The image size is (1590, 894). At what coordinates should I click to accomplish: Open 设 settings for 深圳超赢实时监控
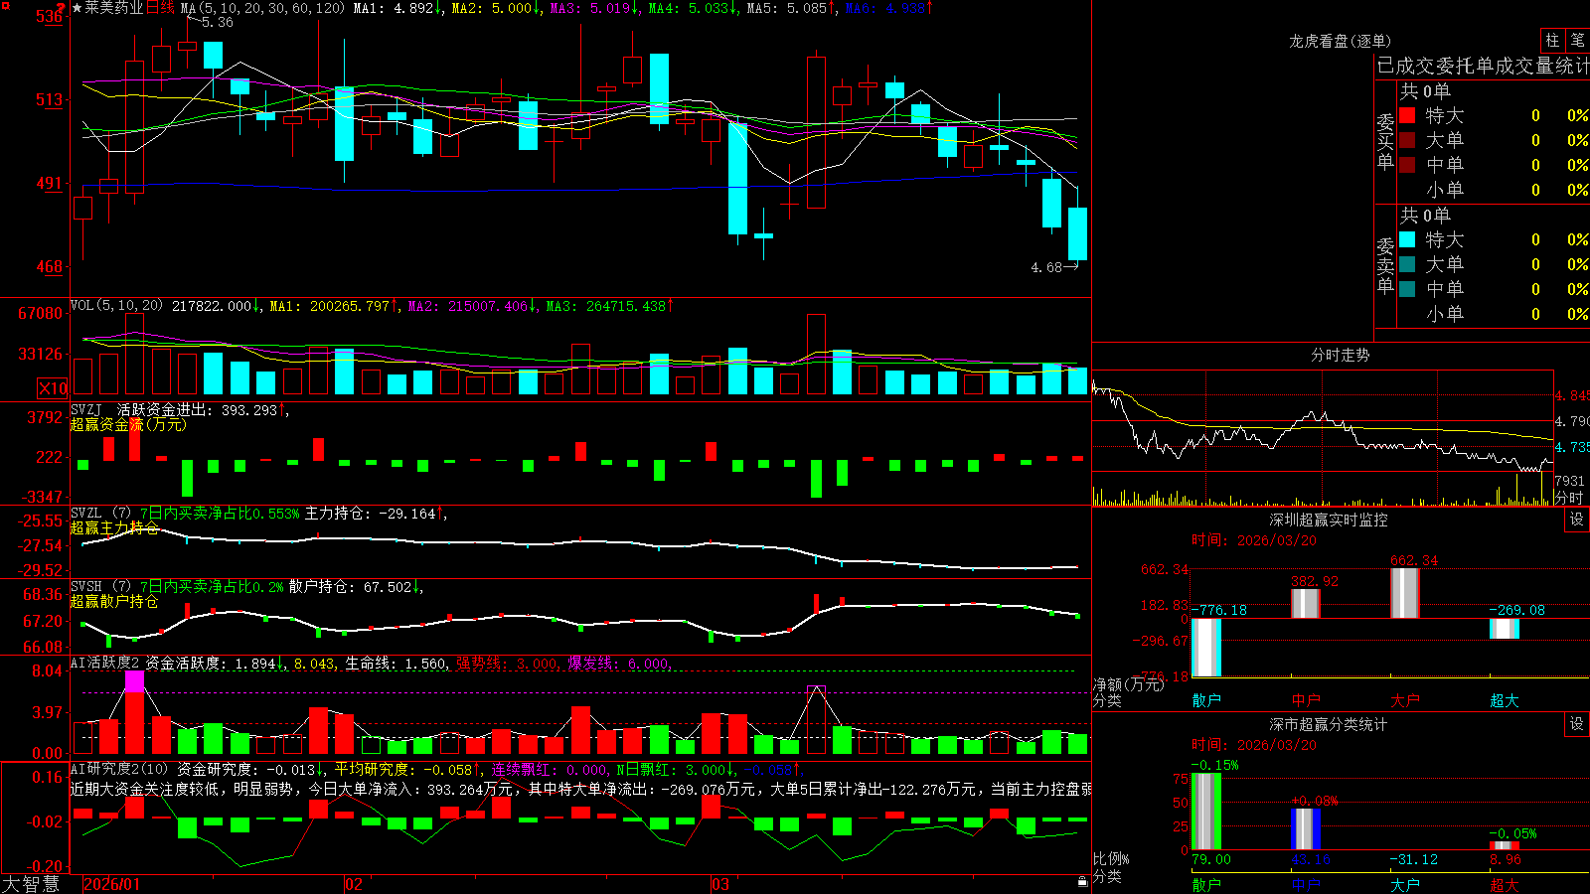(x=1577, y=520)
